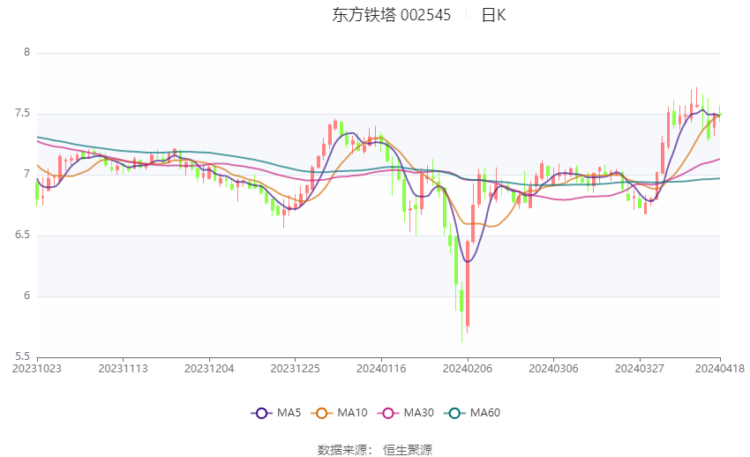Click the 6.5 price axis label

[22, 235]
